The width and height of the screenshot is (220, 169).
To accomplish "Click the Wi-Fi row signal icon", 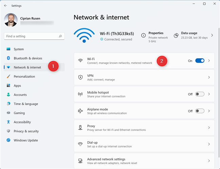I will pos(80,61).
